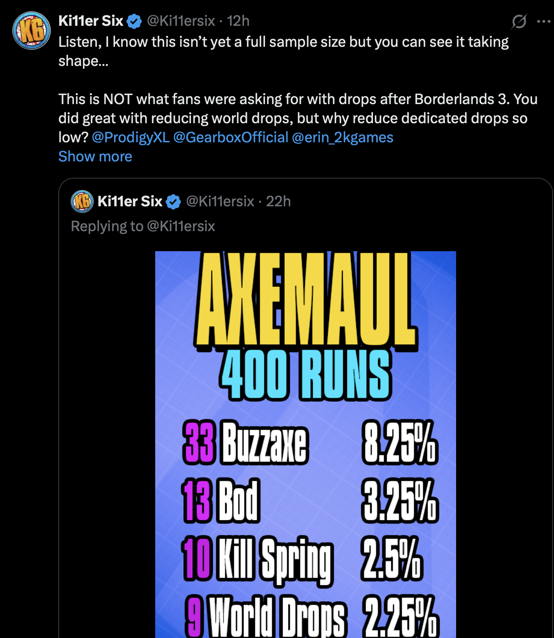Click the small avatar in the quoted tweet
The width and height of the screenshot is (554, 638).
82,202
